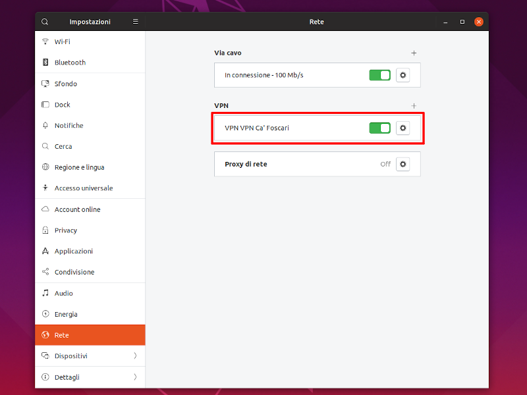This screenshot has height=395, width=527.
Task: Open VPN Ca' Foscari gear settings
Action: (402, 128)
